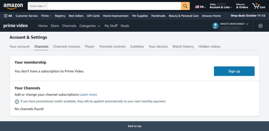Open the Your devices tab

pos(158,47)
